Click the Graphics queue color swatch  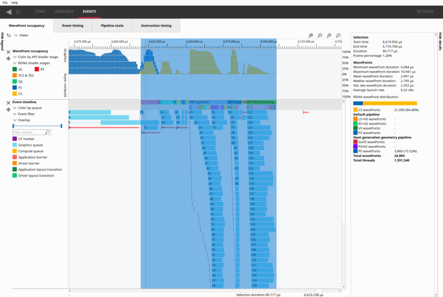point(14,145)
